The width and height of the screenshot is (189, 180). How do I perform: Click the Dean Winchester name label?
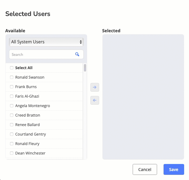[30, 153]
